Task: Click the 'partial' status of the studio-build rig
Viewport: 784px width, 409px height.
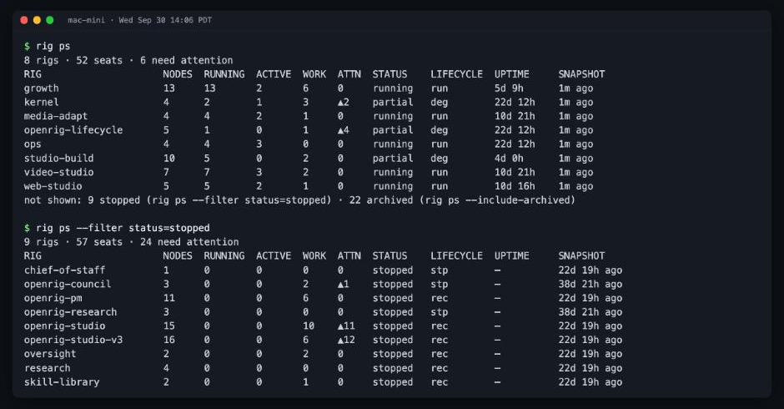Action: pos(393,159)
